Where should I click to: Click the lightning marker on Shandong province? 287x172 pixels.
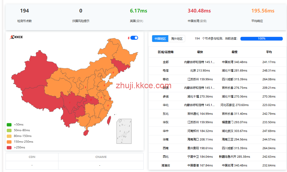(104, 85)
